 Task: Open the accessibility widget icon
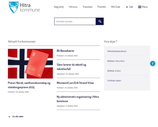point(152,63)
